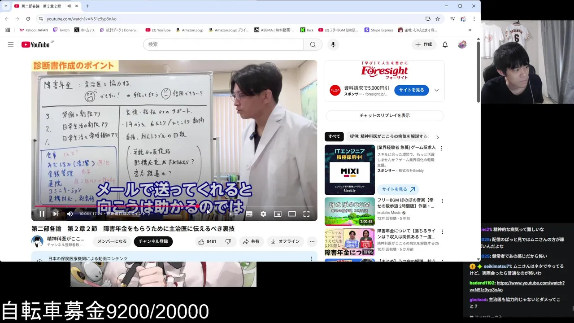The height and width of the screenshot is (323, 574).
Task: Click Geekly ad サイトを見る link
Action: click(398, 189)
